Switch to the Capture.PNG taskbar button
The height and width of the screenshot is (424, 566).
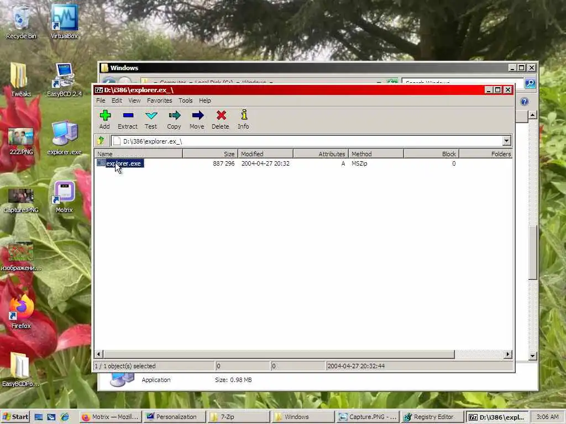pyautogui.click(x=368, y=417)
